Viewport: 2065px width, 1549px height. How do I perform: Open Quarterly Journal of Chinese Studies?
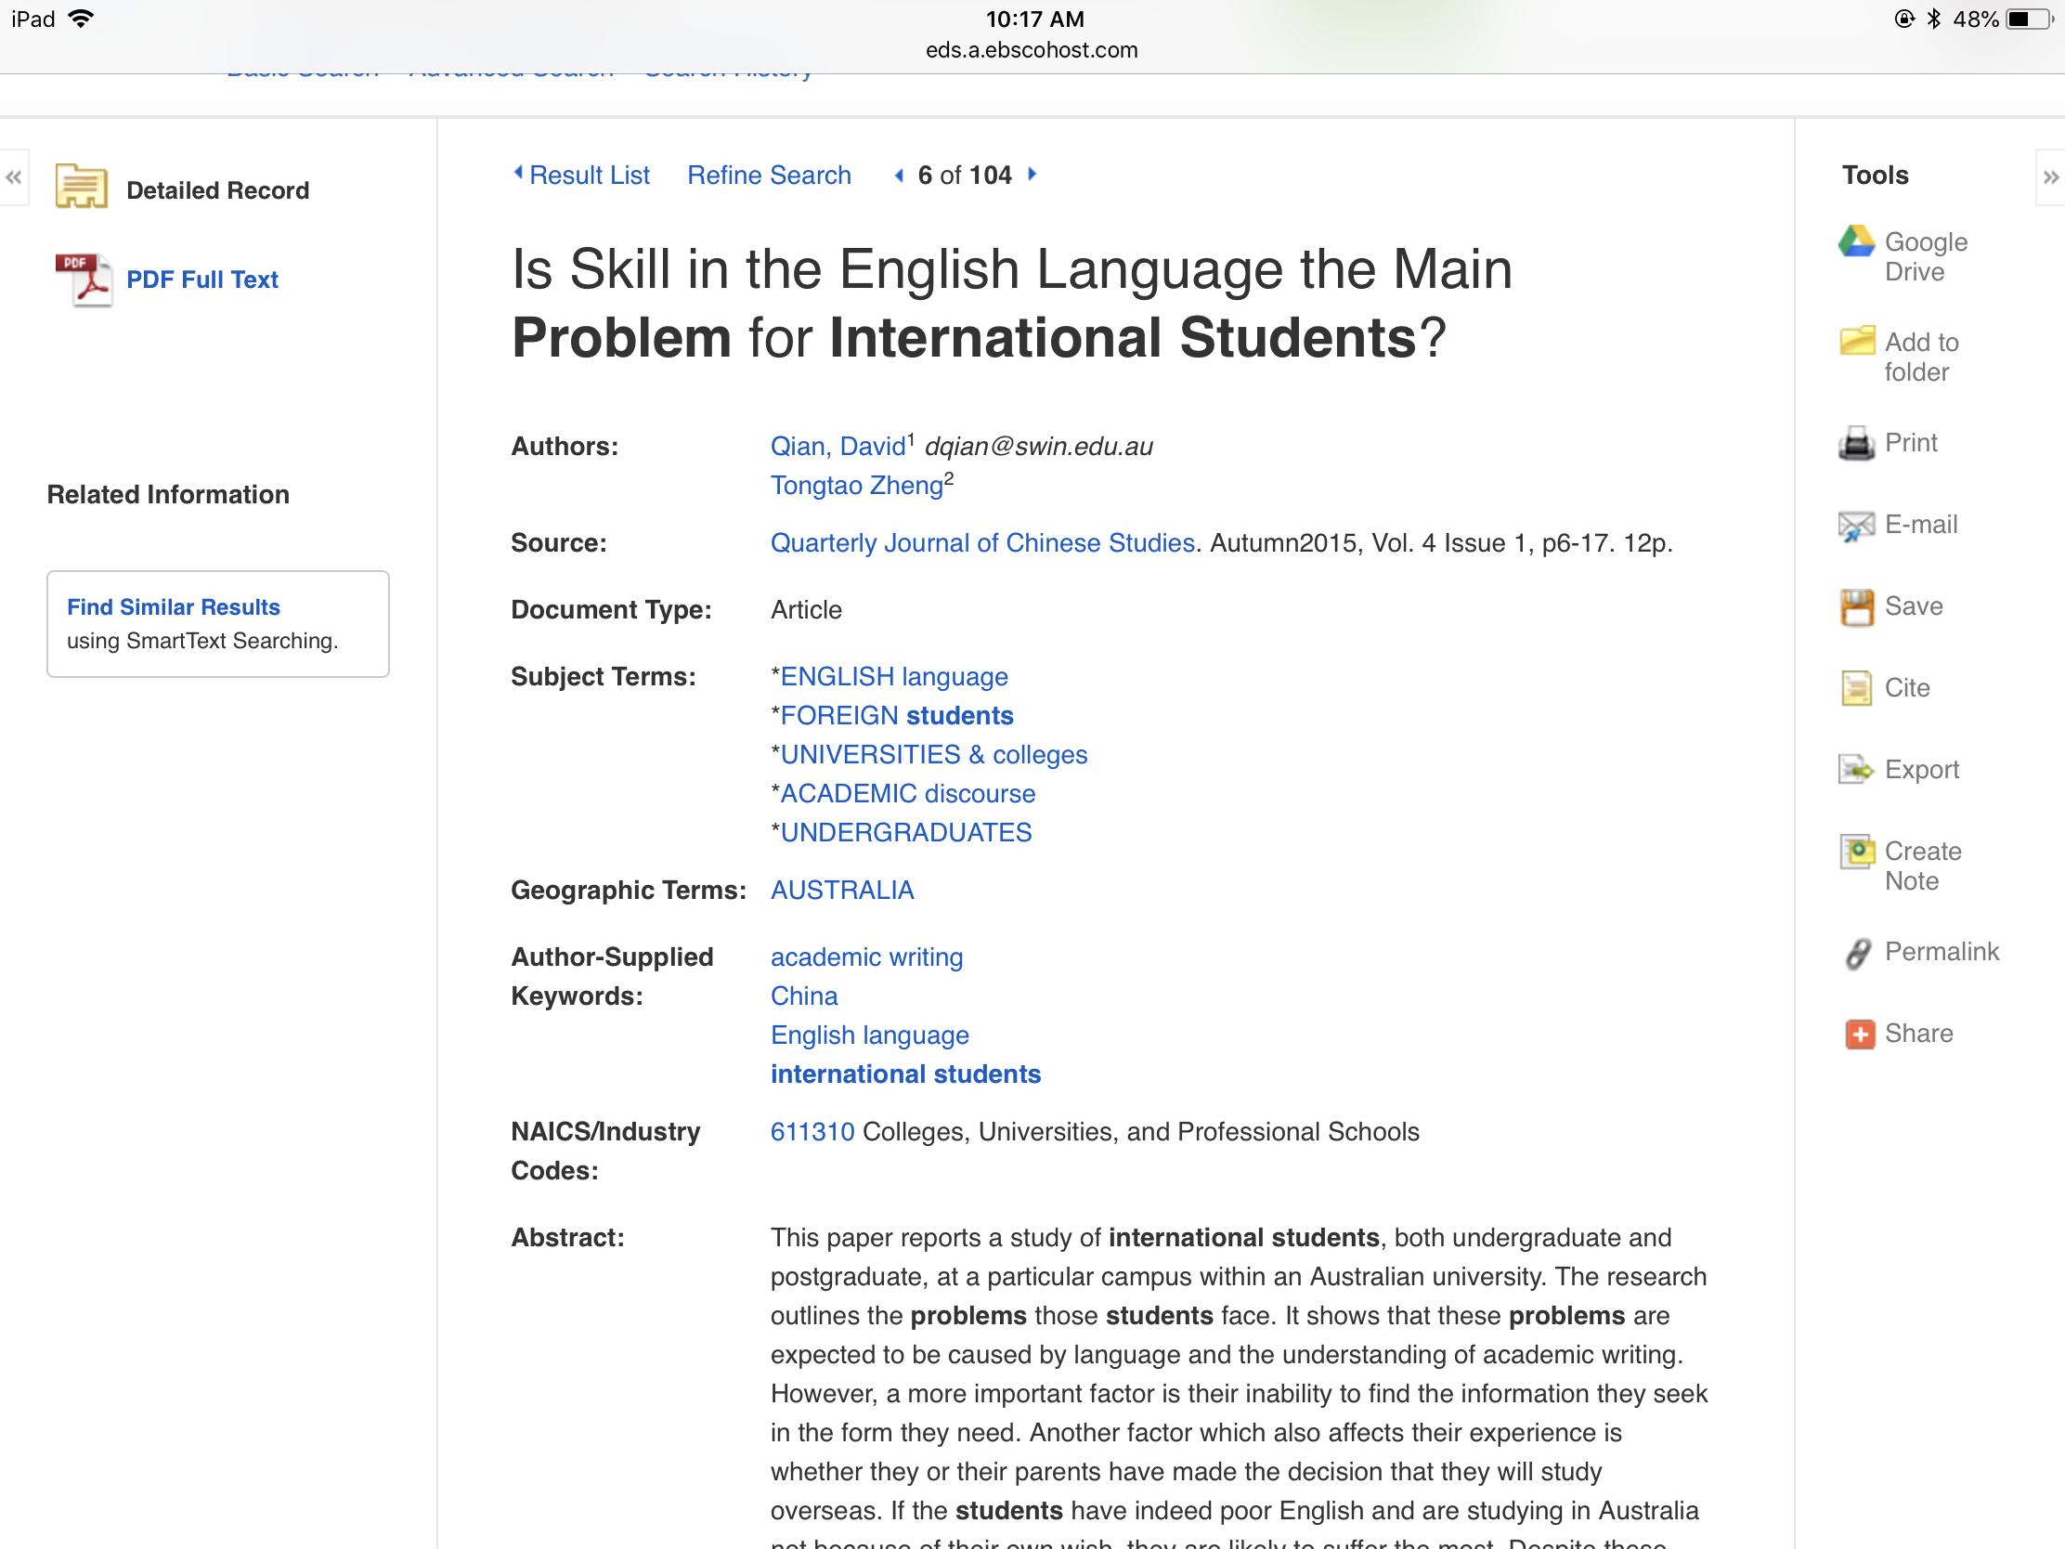(x=982, y=543)
